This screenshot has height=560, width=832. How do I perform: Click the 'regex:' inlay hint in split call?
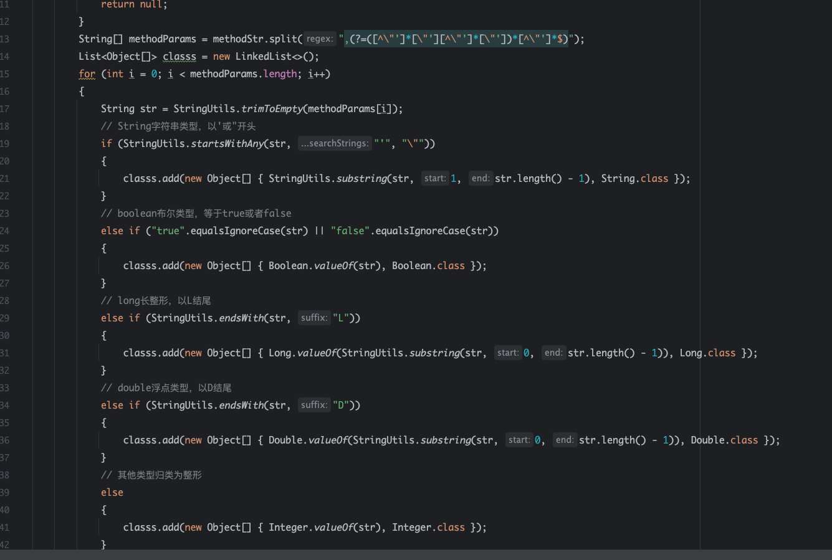click(320, 39)
